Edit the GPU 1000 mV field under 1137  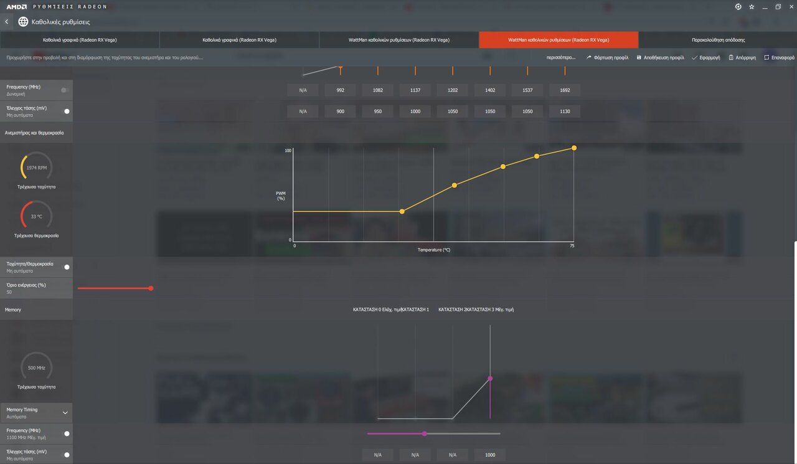415,111
